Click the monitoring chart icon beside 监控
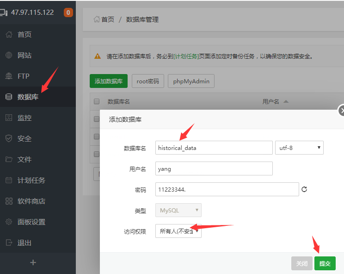This screenshot has width=344, height=274. click(9, 118)
